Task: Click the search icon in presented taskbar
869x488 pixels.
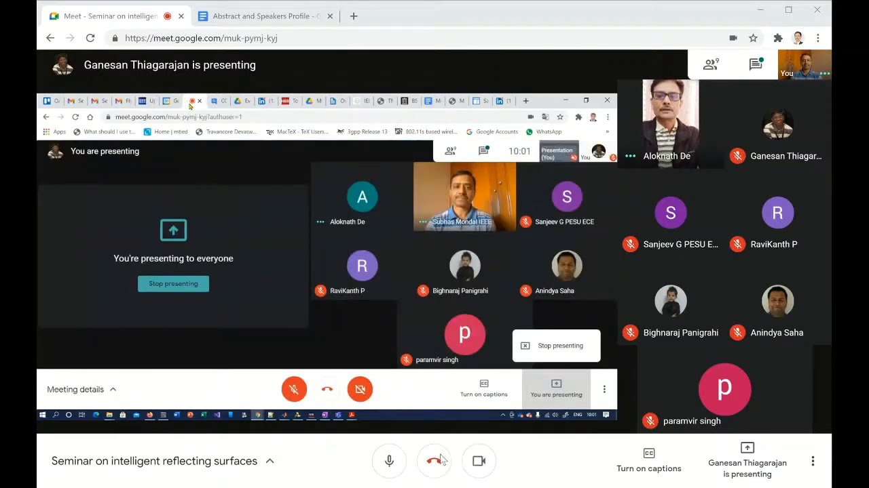Action: (56, 415)
